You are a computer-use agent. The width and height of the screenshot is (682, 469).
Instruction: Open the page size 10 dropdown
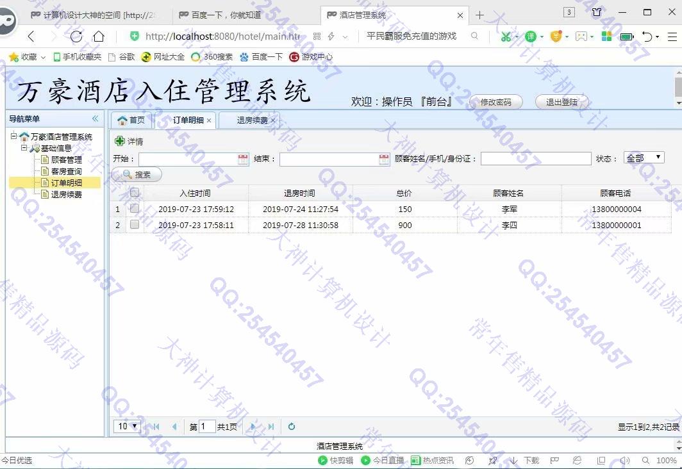coord(128,427)
